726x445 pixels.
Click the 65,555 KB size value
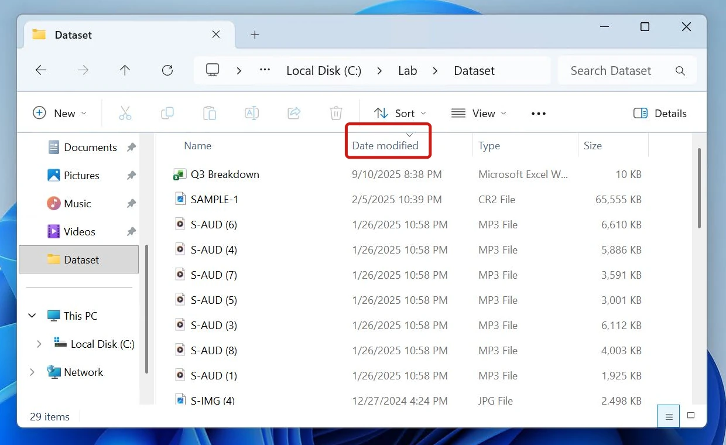[x=618, y=200]
